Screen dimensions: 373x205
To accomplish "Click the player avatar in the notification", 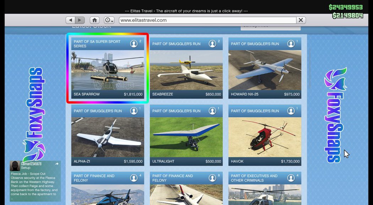I will click(x=15, y=166).
